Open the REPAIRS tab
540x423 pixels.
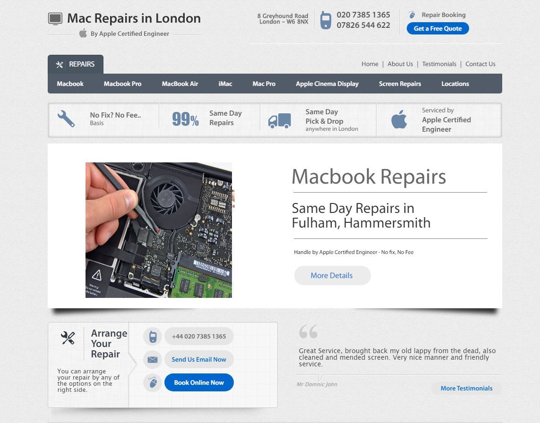click(76, 64)
